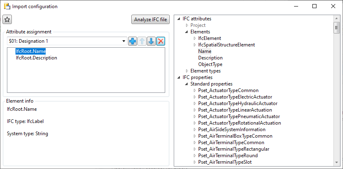Select Description under Elements tree

click(x=210, y=58)
